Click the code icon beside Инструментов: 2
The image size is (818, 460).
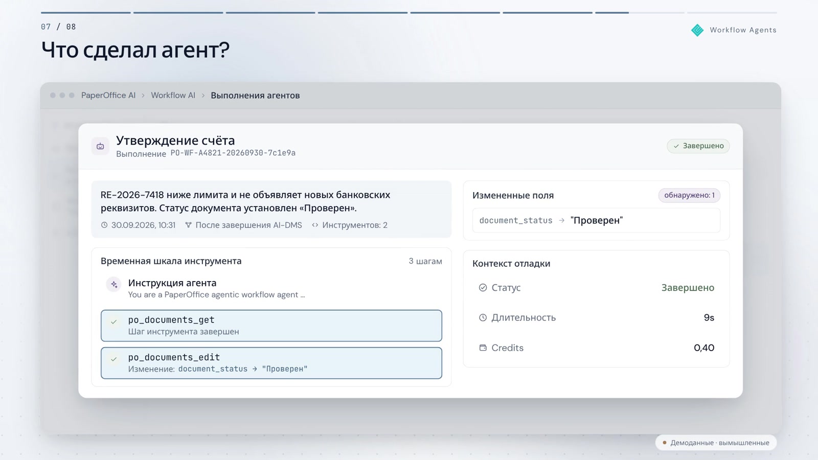pyautogui.click(x=315, y=225)
